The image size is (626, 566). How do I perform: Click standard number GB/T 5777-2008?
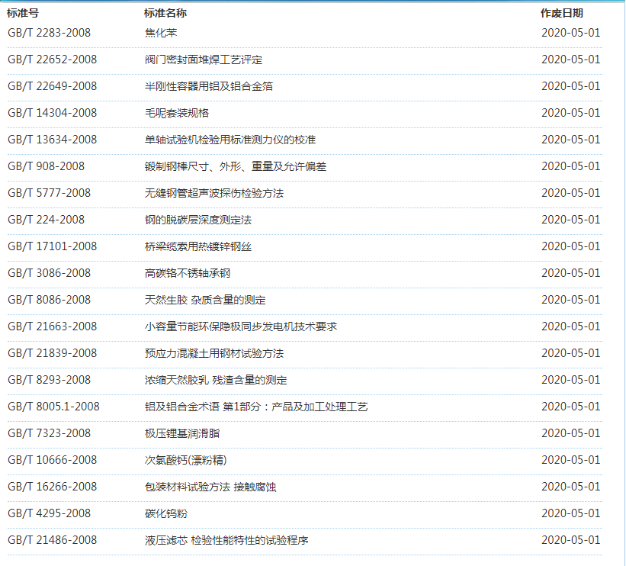[49, 193]
